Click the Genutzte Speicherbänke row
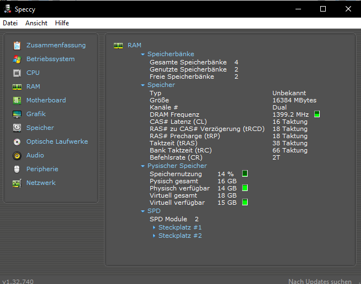 pyautogui.click(x=194, y=69)
